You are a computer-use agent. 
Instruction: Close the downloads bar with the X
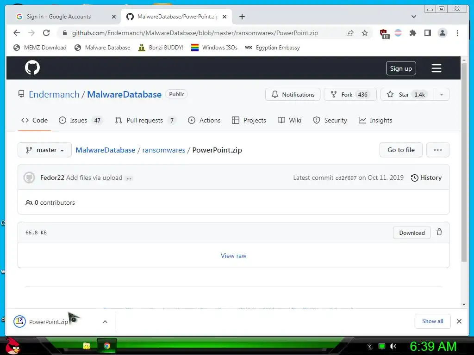point(459,321)
